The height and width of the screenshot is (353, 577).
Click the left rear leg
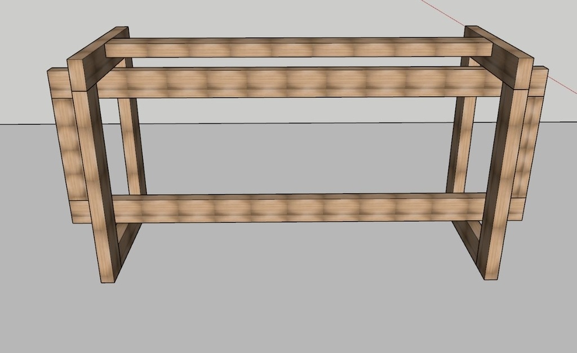[132, 146]
